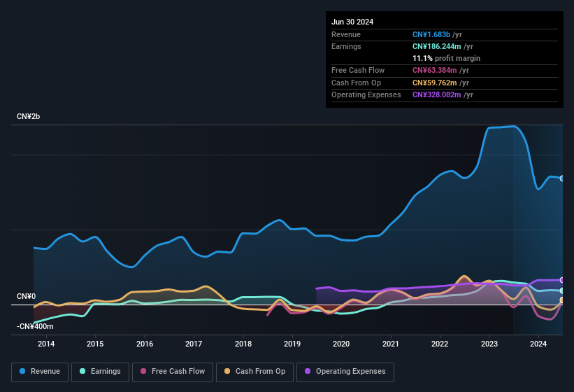574x392 pixels.
Task: Click the CN¥186.244m earnings value
Action: (x=437, y=46)
